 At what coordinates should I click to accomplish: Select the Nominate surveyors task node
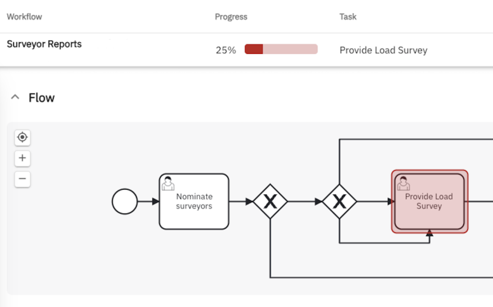pyautogui.click(x=194, y=202)
